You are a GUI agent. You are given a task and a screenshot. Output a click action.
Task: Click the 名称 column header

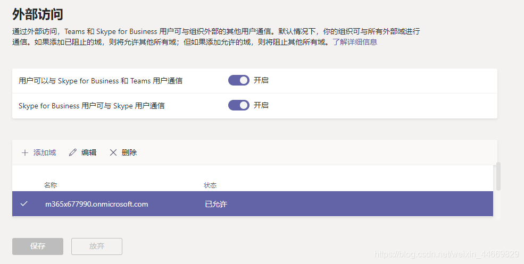point(51,185)
